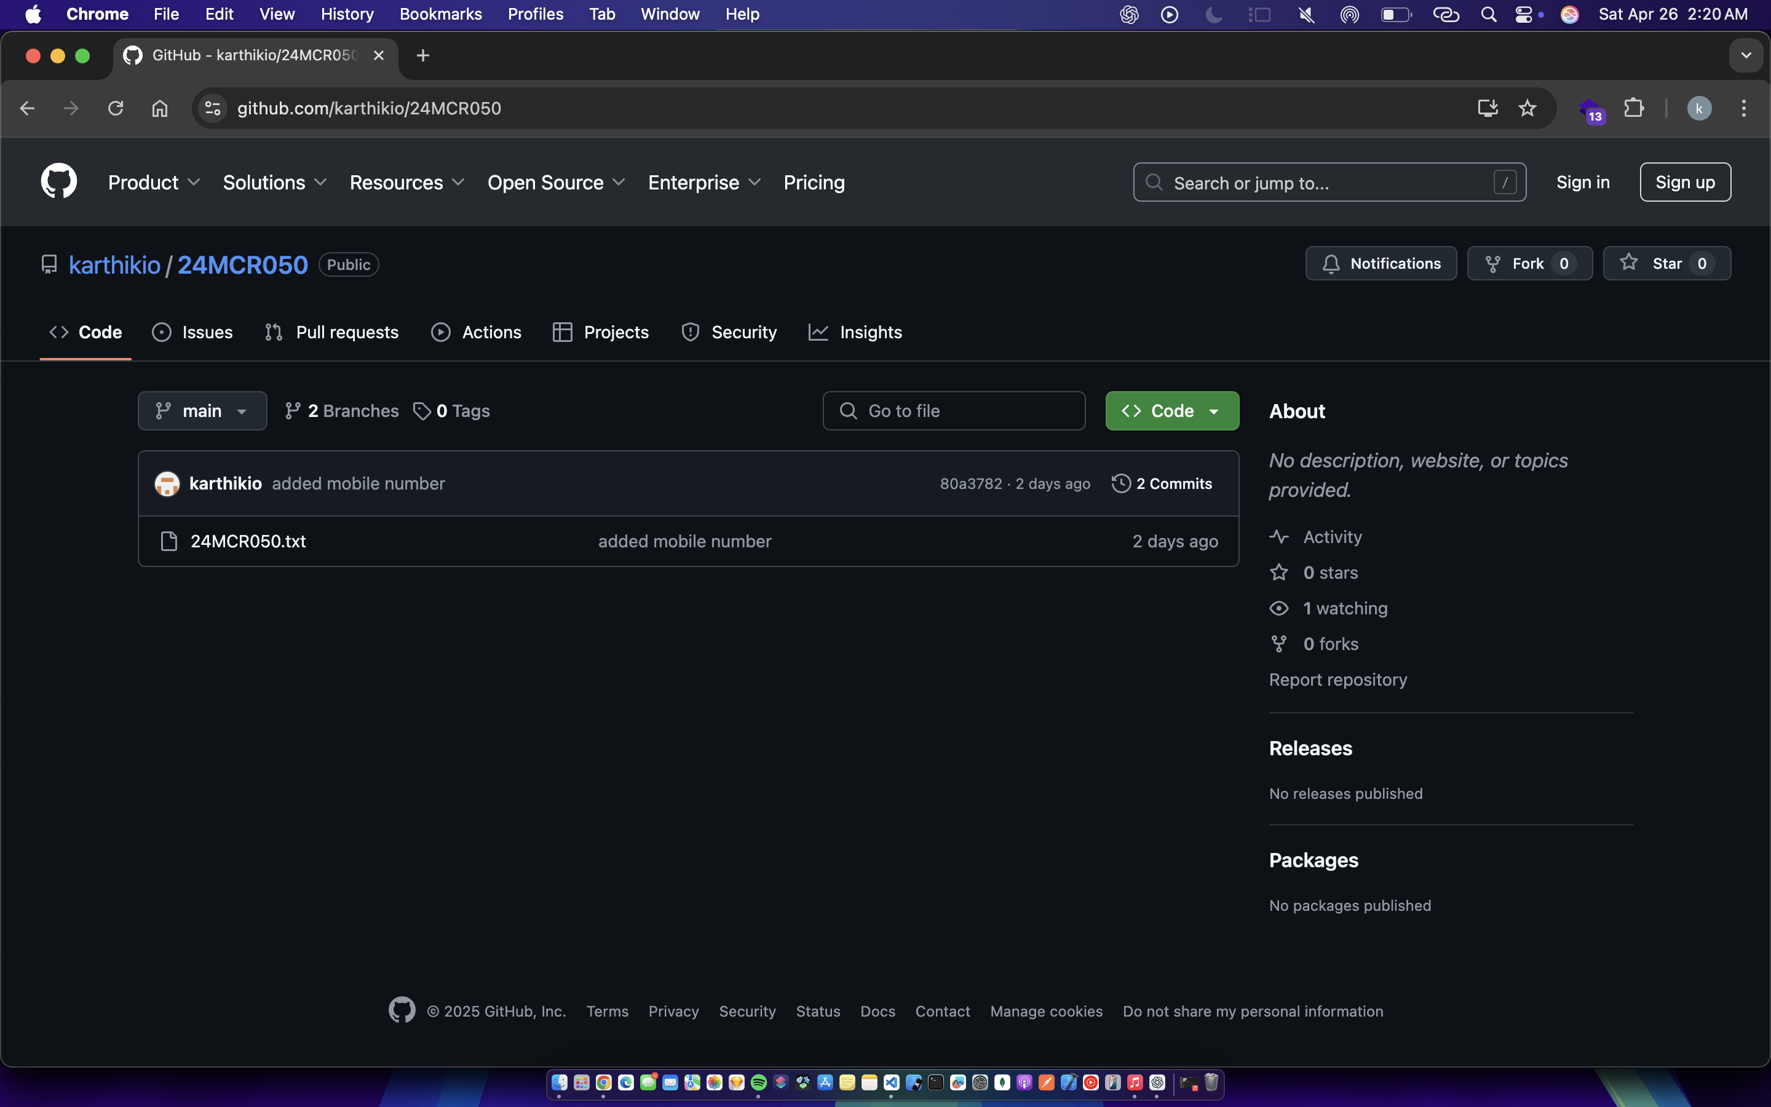Open the karthikio owner link
The width and height of the screenshot is (1771, 1107).
[114, 264]
